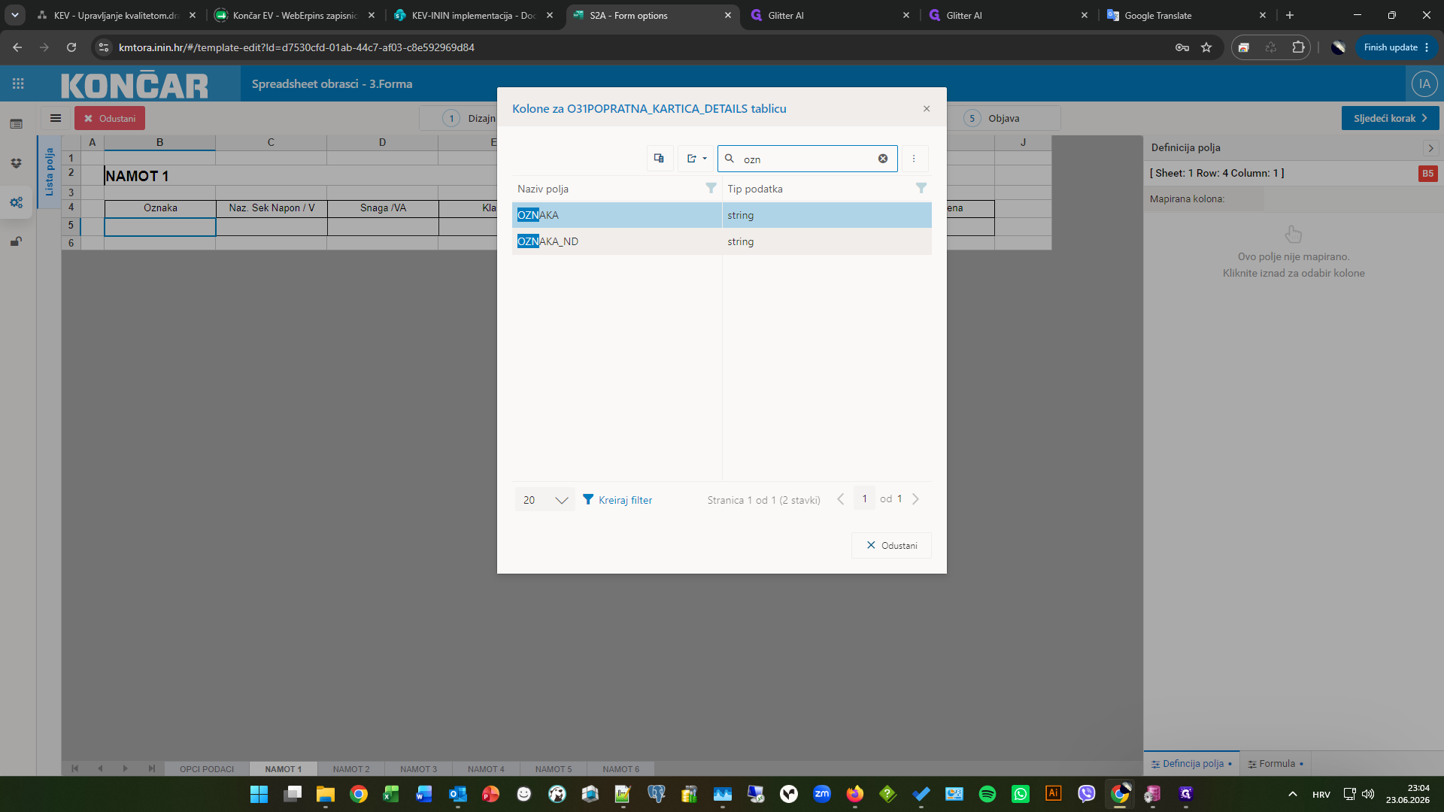
Task: Clear the 'ozn' search field text
Action: tap(883, 159)
